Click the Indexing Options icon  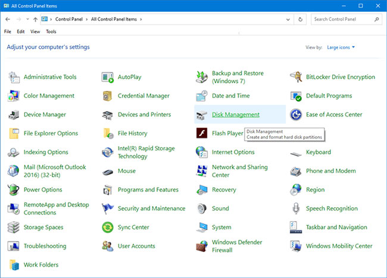[14, 152]
